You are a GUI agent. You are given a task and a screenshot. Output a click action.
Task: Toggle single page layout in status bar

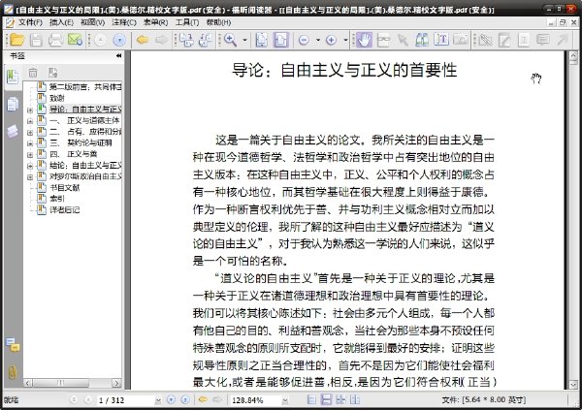pos(311,399)
